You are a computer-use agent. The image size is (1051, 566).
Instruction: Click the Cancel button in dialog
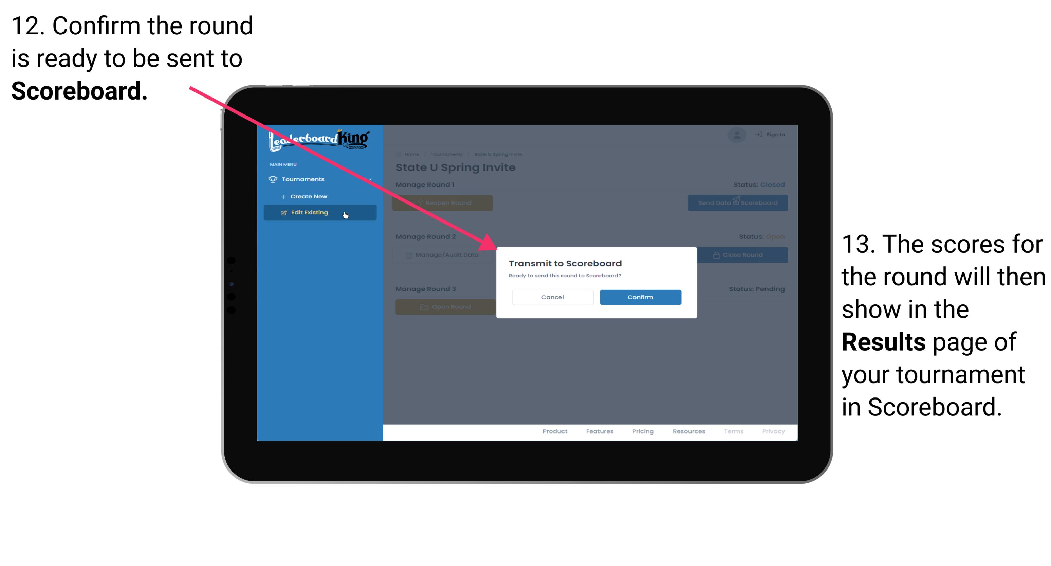point(552,296)
